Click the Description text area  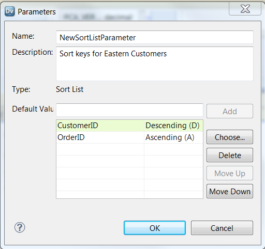tap(155, 64)
